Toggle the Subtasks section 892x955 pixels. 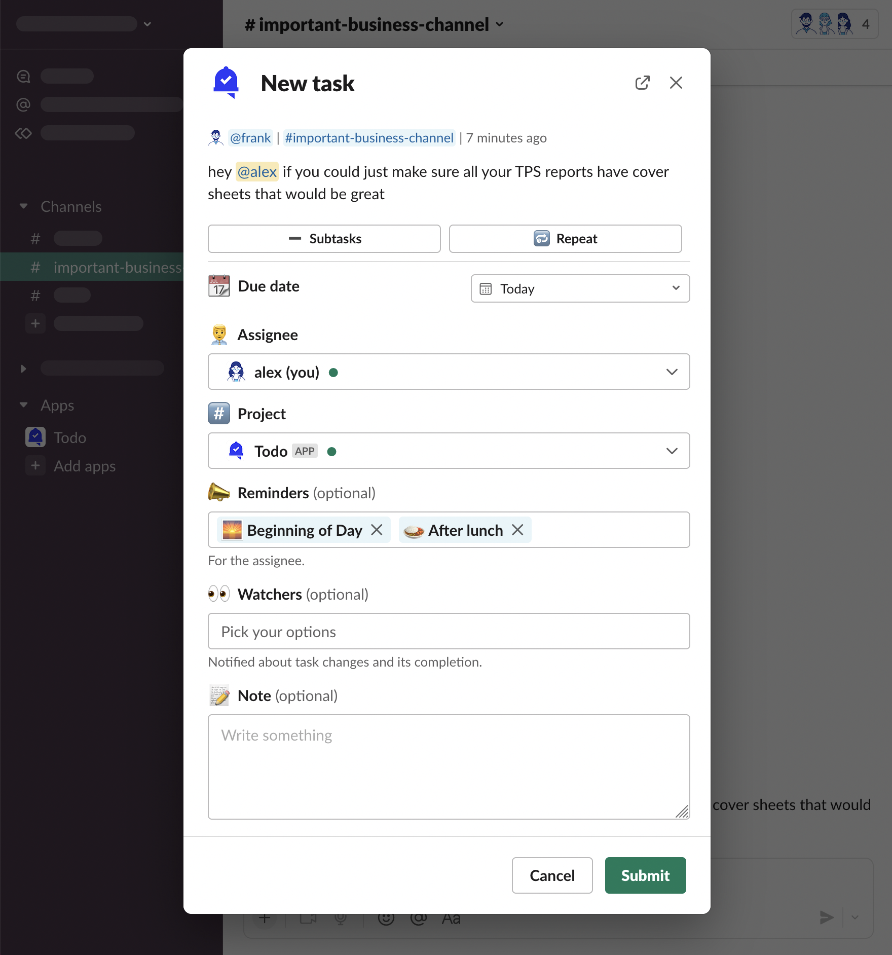pyautogui.click(x=324, y=239)
